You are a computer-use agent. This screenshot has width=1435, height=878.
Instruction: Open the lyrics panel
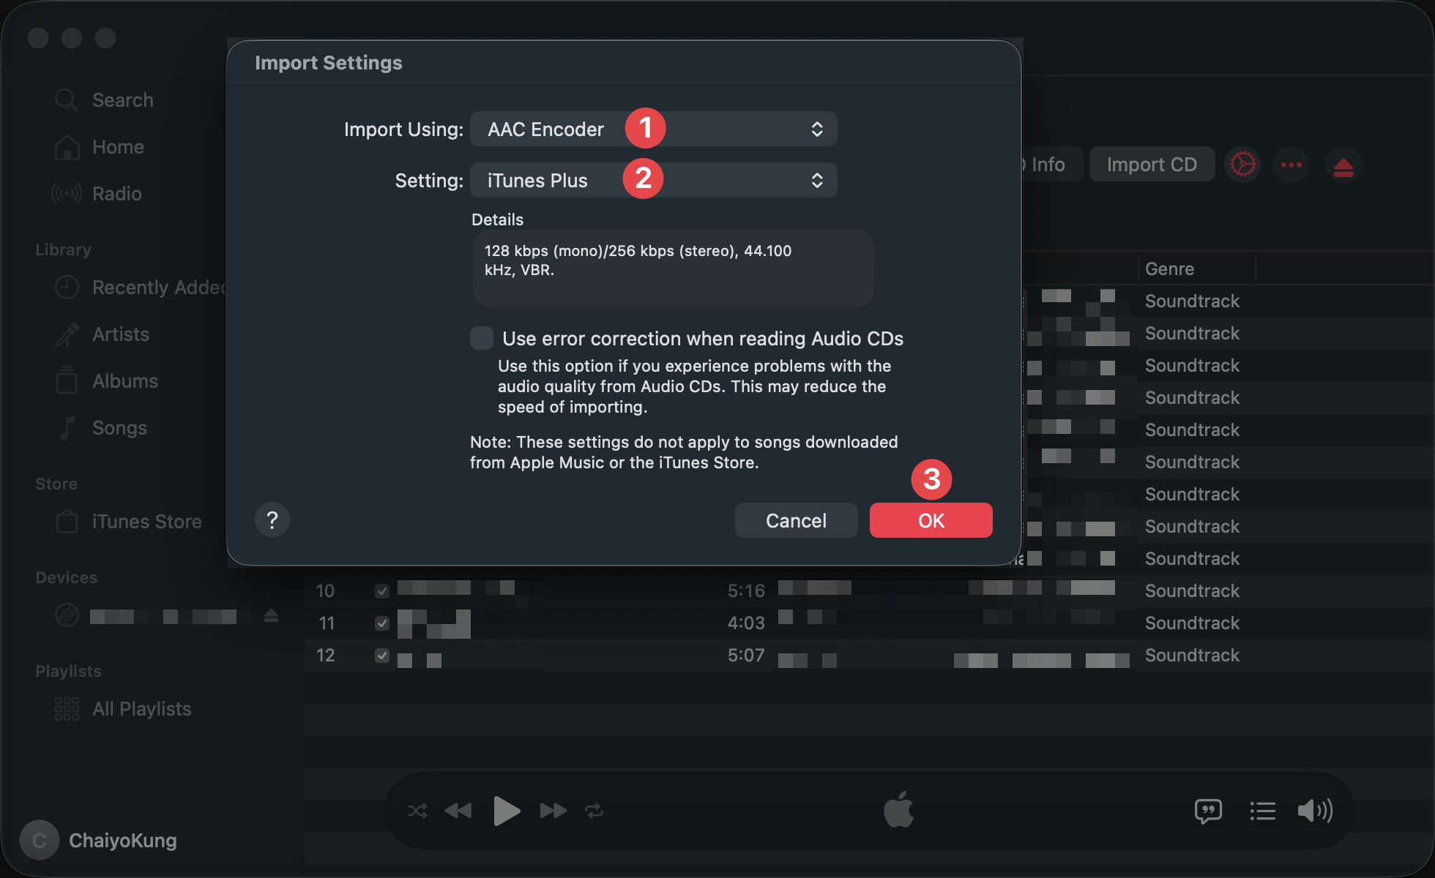[x=1208, y=810]
